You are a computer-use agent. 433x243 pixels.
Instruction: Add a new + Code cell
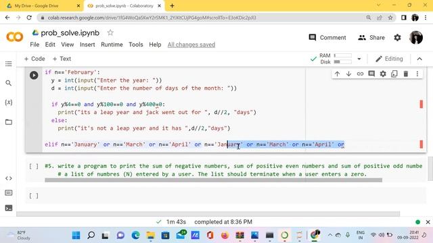click(35, 59)
